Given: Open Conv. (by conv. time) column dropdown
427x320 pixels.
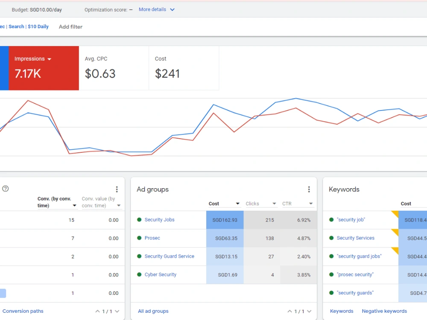Looking at the screenshot, I should (74, 206).
